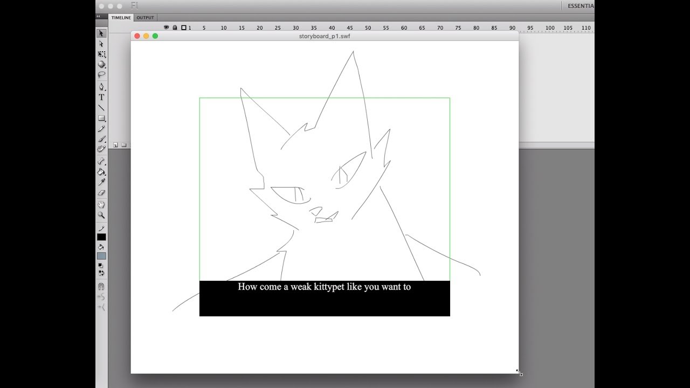The image size is (690, 388).
Task: Choose the Line tool
Action: point(101,108)
